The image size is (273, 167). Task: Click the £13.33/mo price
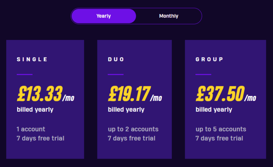[45, 94]
